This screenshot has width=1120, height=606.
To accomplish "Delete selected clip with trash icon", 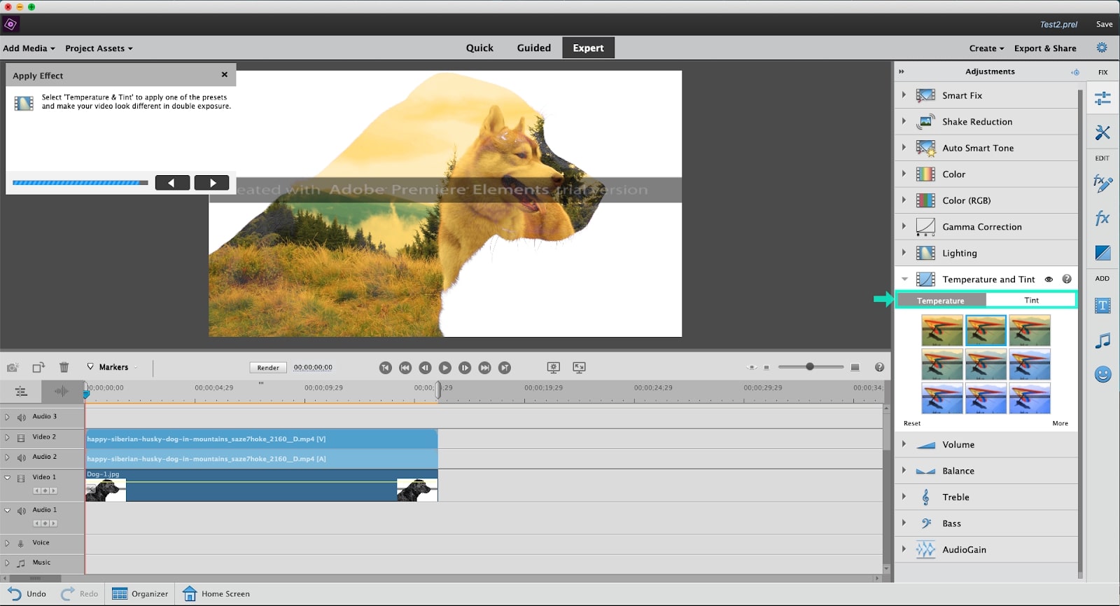I will pos(64,367).
